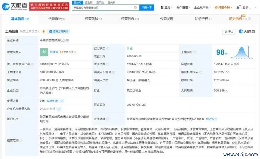The image size is (260, 159).
Task: Click the red promotional banner in header
Action: point(49,7)
